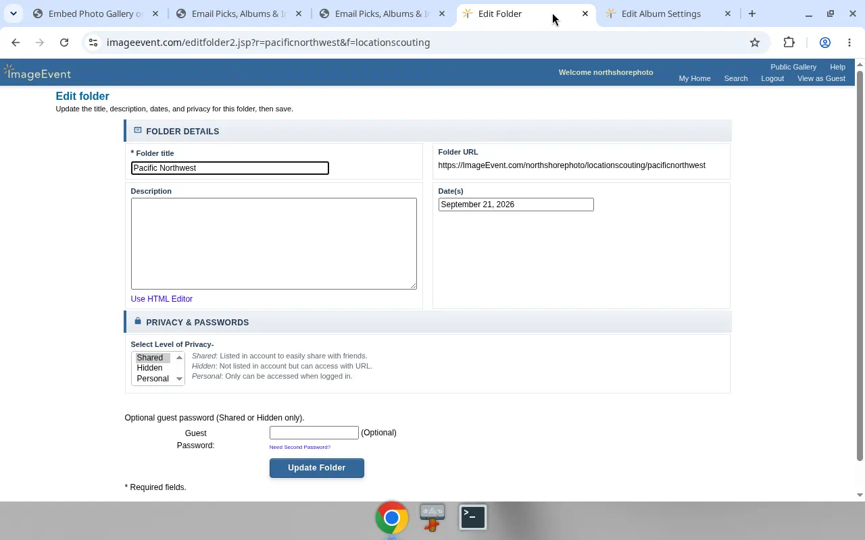Click the ImageEvent logo

click(37, 73)
